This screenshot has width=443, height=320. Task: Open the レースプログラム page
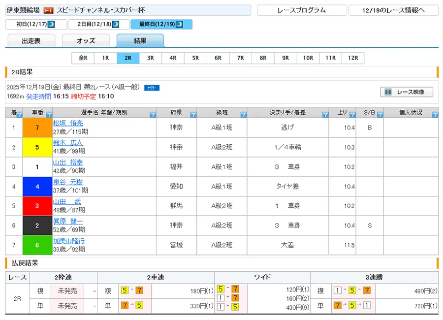pos(301,10)
